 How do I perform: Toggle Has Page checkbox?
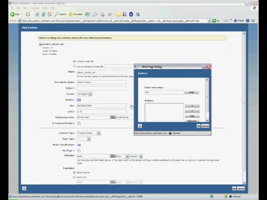[79, 151]
